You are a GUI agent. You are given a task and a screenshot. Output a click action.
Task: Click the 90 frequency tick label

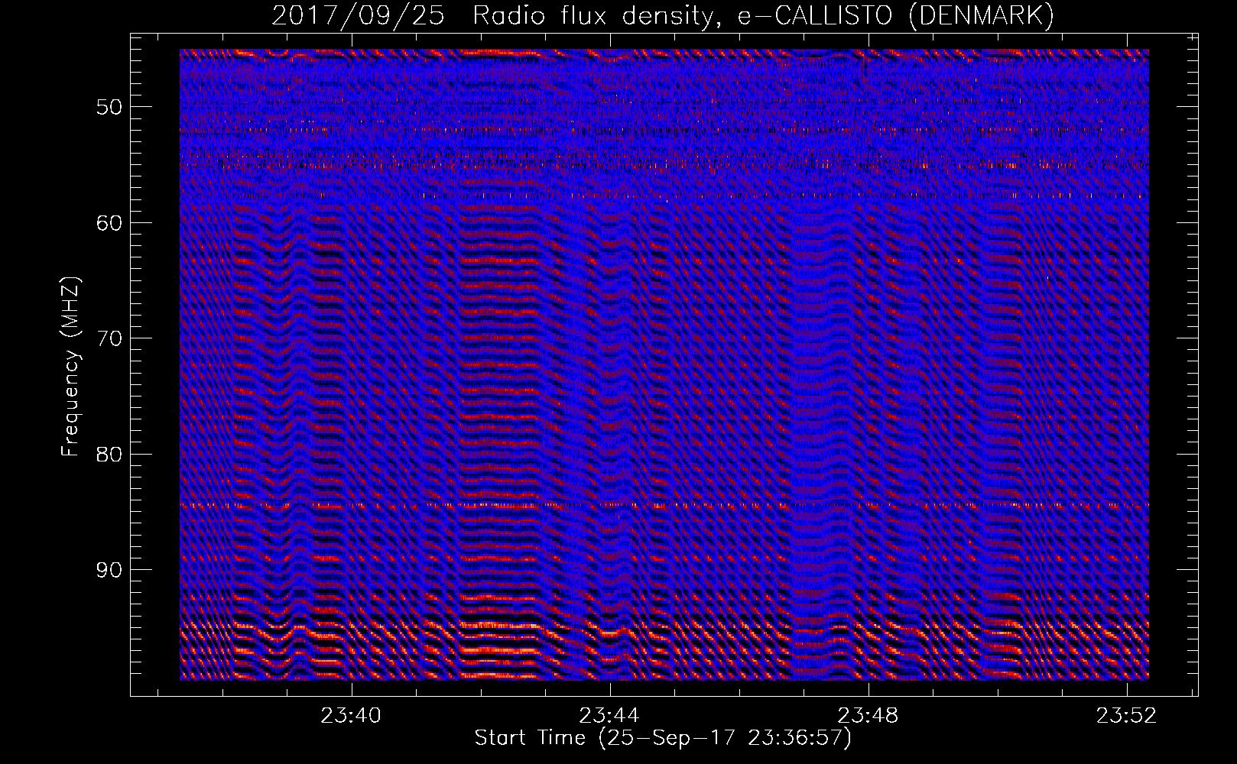[109, 571]
